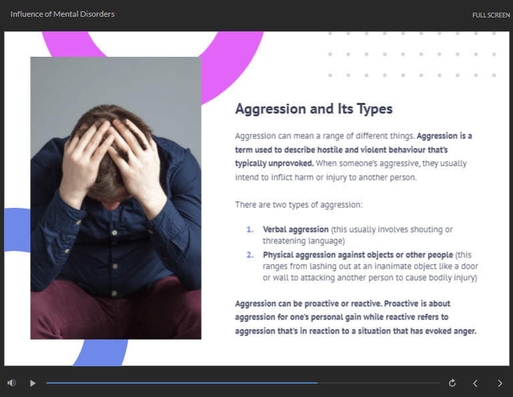Select 'There are two types of aggression:' line
Image resolution: width=513 pixels, height=397 pixels.
(299, 205)
